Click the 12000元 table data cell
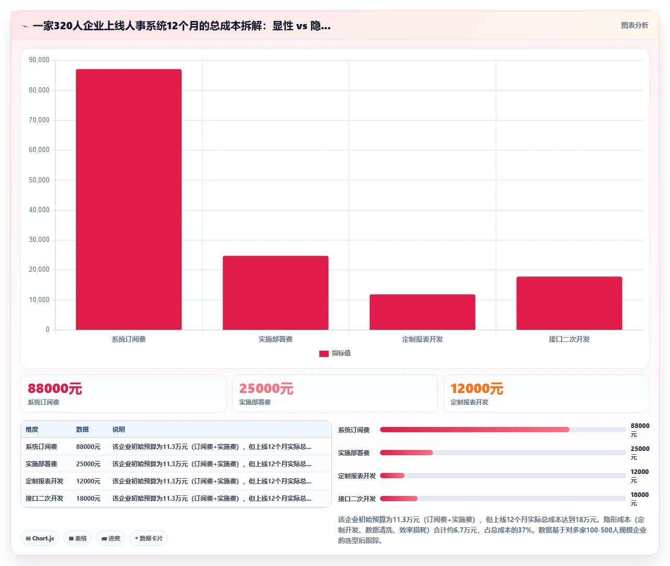The height and width of the screenshot is (566, 670). 88,481
